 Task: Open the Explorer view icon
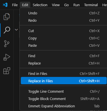(x=6, y=17)
